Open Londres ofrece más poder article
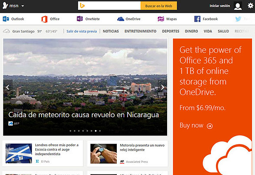The width and height of the screenshot is (255, 175). (57, 149)
